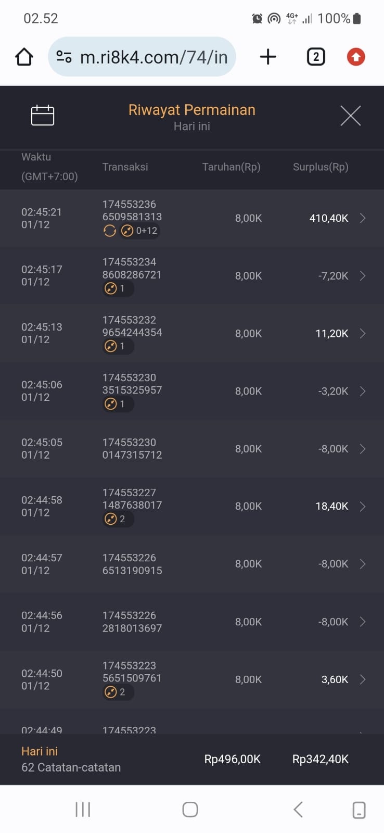Open details chevron for 3,60K surplus row
384x833 pixels.
(363, 679)
